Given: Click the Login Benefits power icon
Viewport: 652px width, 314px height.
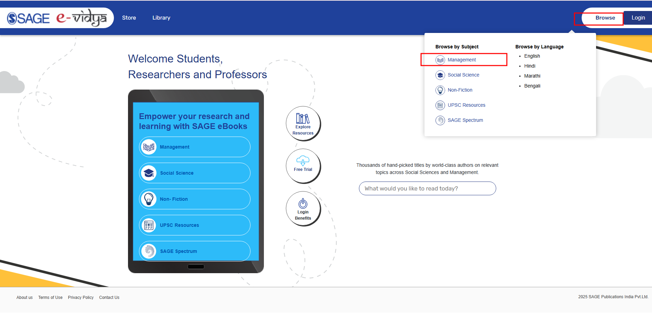Looking at the screenshot, I should pos(303,203).
